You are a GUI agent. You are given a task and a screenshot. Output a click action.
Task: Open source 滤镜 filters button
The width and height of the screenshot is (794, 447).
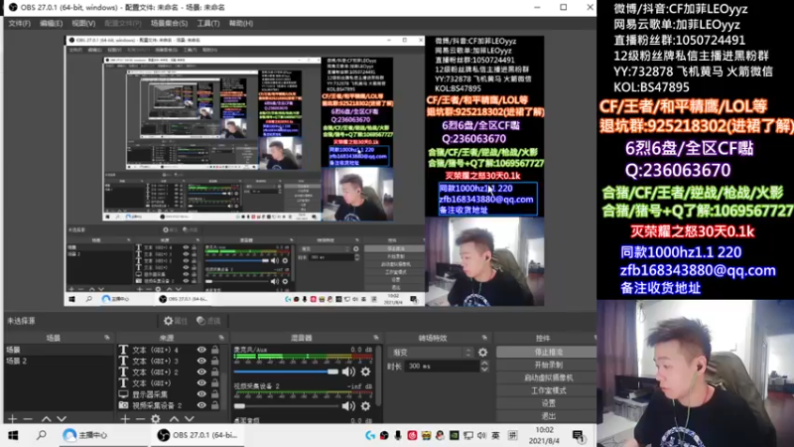point(208,320)
